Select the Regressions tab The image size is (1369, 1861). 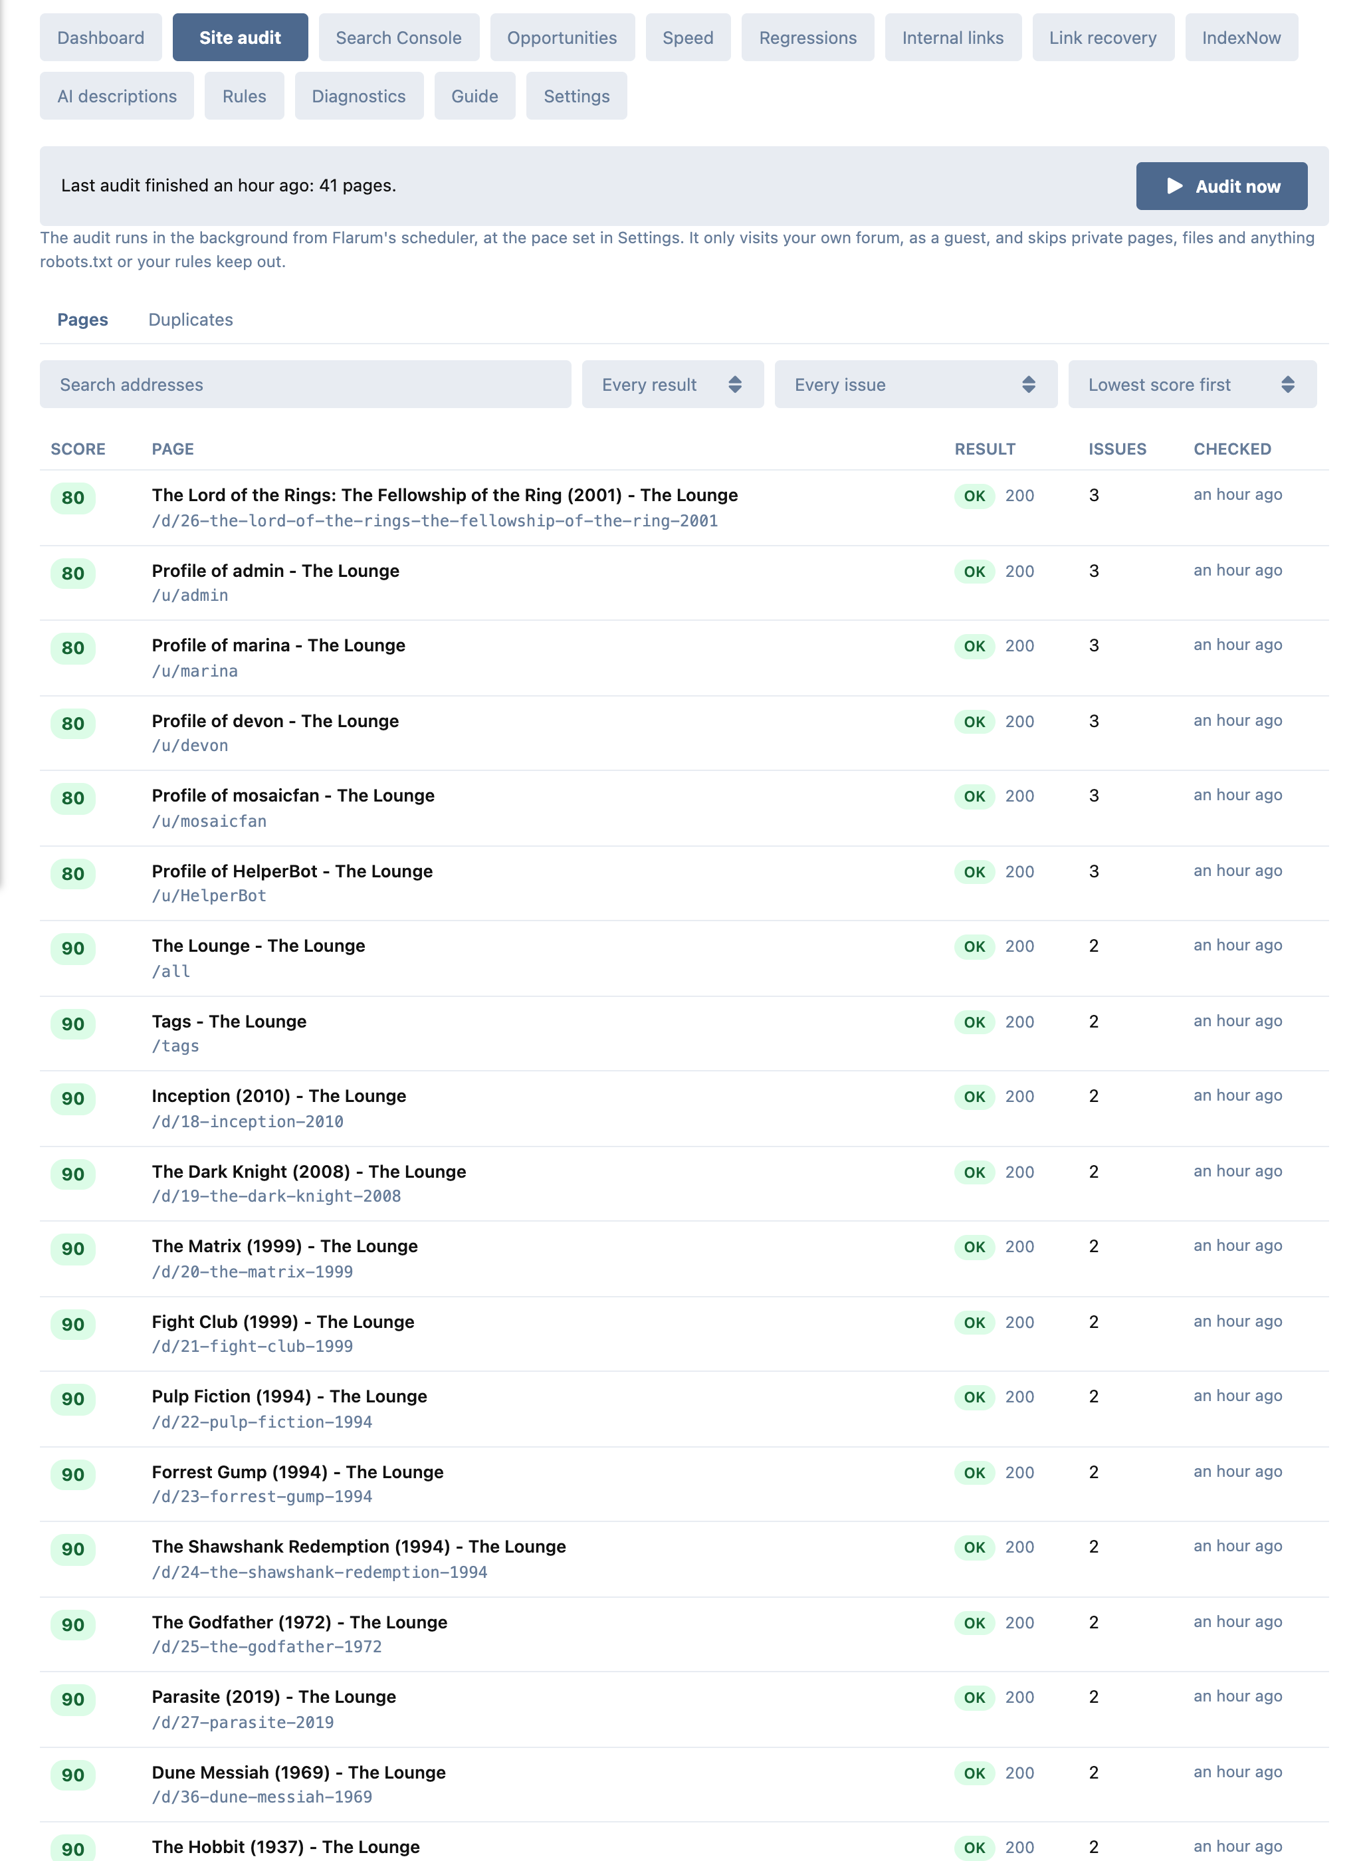[807, 37]
